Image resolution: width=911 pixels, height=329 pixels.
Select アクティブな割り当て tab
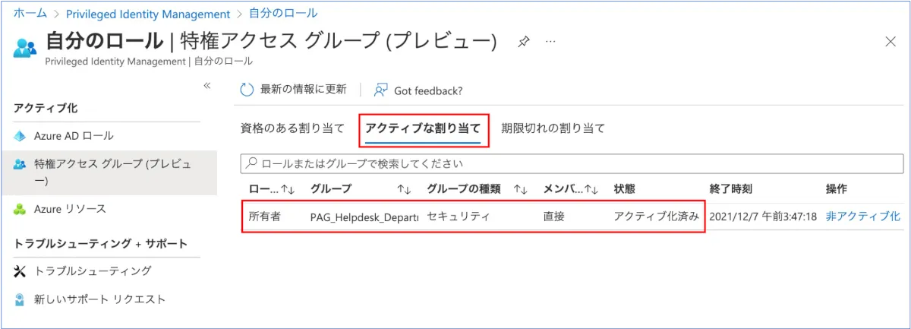point(423,128)
